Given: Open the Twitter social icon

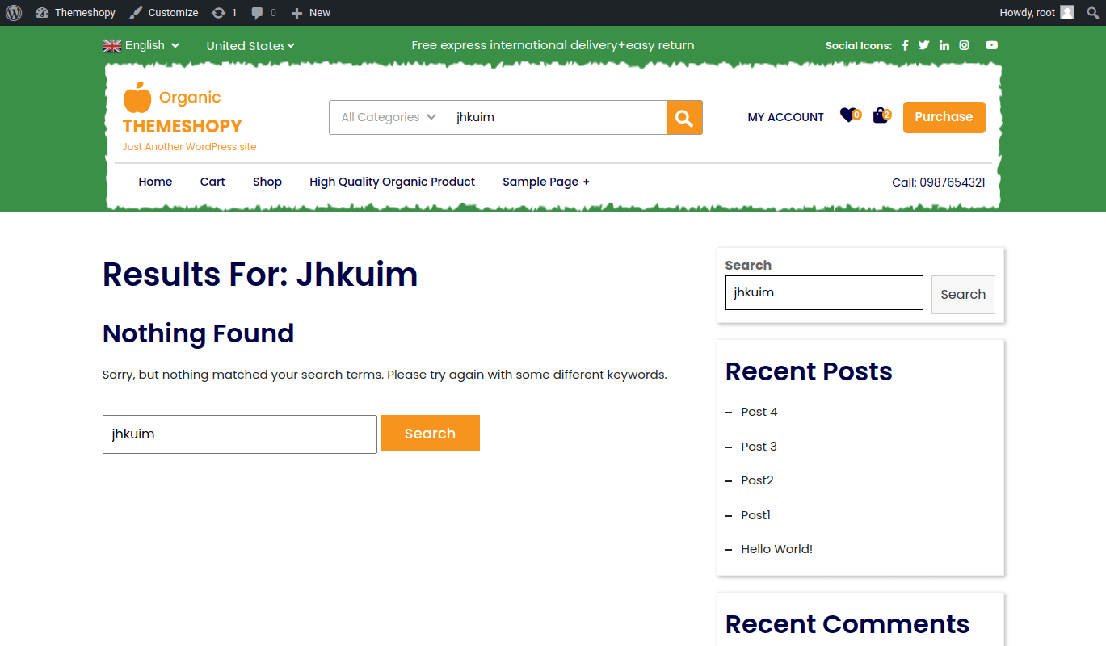Looking at the screenshot, I should click(924, 45).
